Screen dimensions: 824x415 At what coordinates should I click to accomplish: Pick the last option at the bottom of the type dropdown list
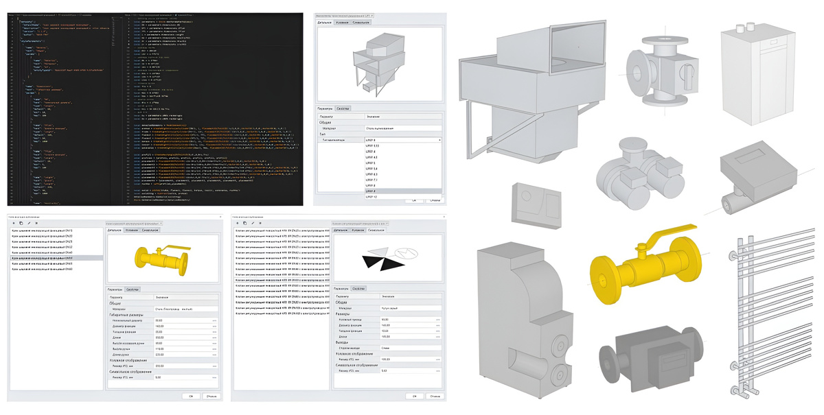pos(403,197)
